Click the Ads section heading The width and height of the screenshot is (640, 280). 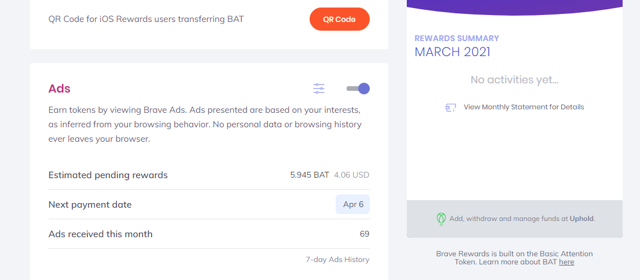click(60, 89)
